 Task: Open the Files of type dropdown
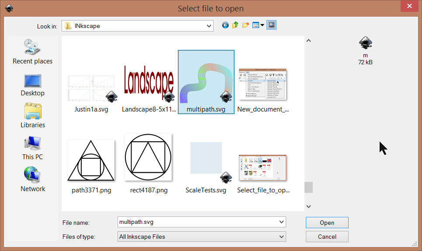click(x=281, y=237)
